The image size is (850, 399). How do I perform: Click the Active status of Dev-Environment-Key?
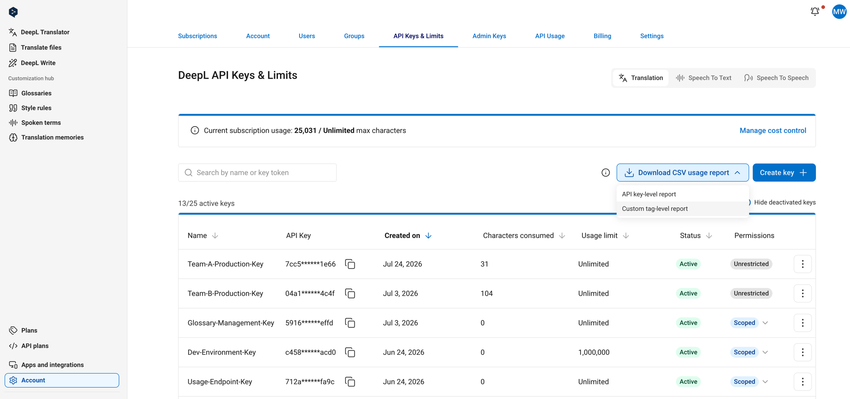coord(688,352)
